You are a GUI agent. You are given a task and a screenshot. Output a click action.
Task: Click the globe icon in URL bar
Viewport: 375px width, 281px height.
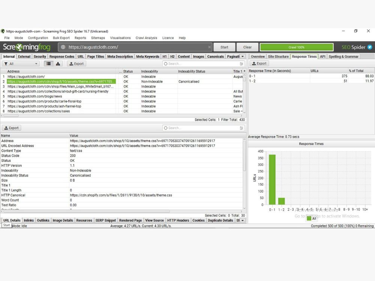pyautogui.click(x=63, y=47)
